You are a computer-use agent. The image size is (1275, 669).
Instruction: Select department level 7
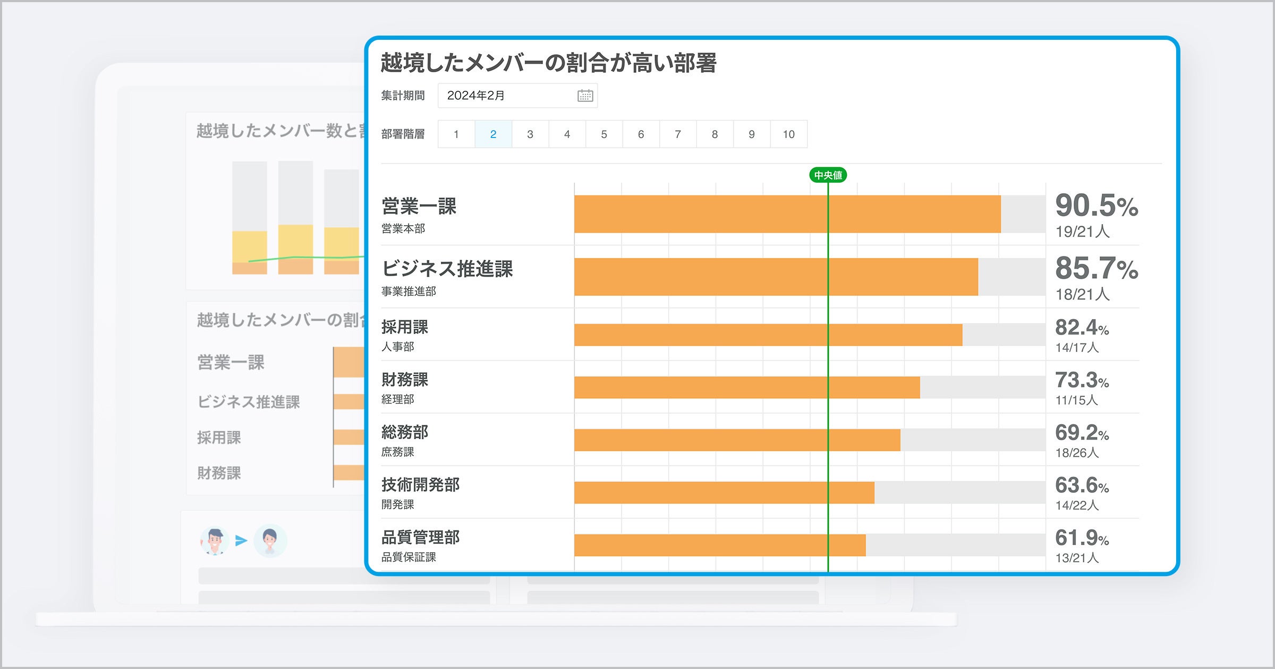[677, 134]
